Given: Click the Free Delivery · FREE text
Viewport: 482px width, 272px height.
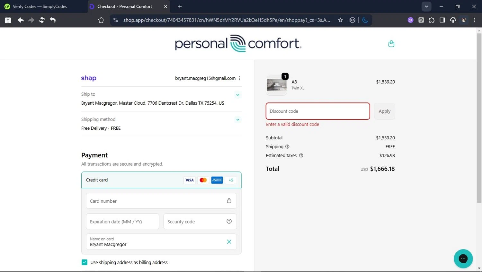Looking at the screenshot, I should [101, 128].
